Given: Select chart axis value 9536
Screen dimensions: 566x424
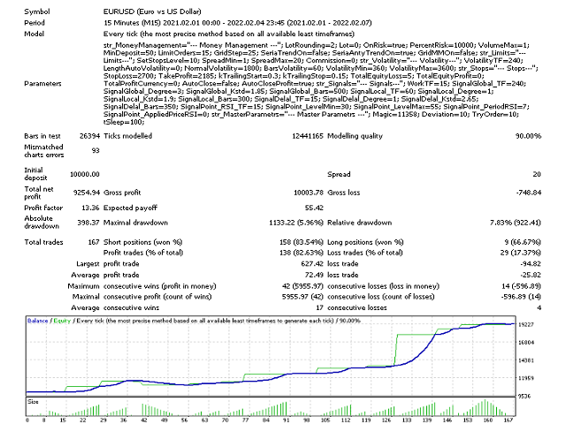Looking at the screenshot, I should click(x=526, y=396).
